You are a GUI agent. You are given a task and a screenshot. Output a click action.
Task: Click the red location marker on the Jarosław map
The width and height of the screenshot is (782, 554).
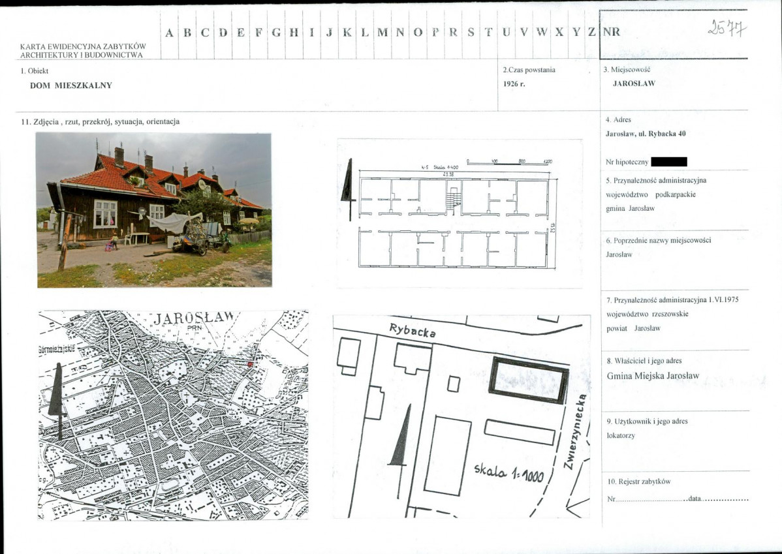pos(250,363)
